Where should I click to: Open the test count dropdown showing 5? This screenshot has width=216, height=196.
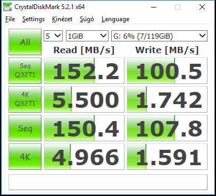pyautogui.click(x=53, y=36)
